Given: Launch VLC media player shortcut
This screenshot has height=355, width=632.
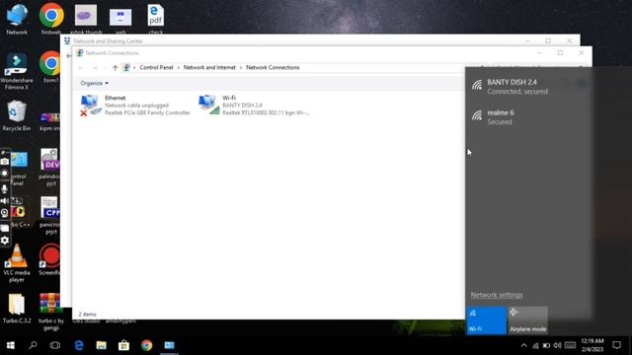Looking at the screenshot, I should point(17,263).
